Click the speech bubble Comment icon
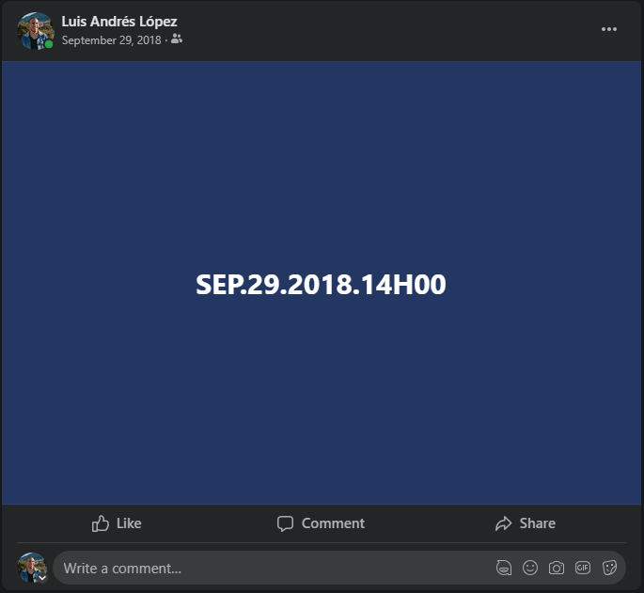 pos(285,523)
